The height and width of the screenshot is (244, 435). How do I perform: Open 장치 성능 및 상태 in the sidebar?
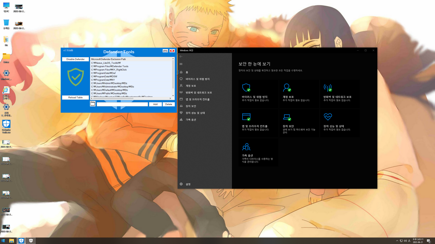tap(205, 113)
